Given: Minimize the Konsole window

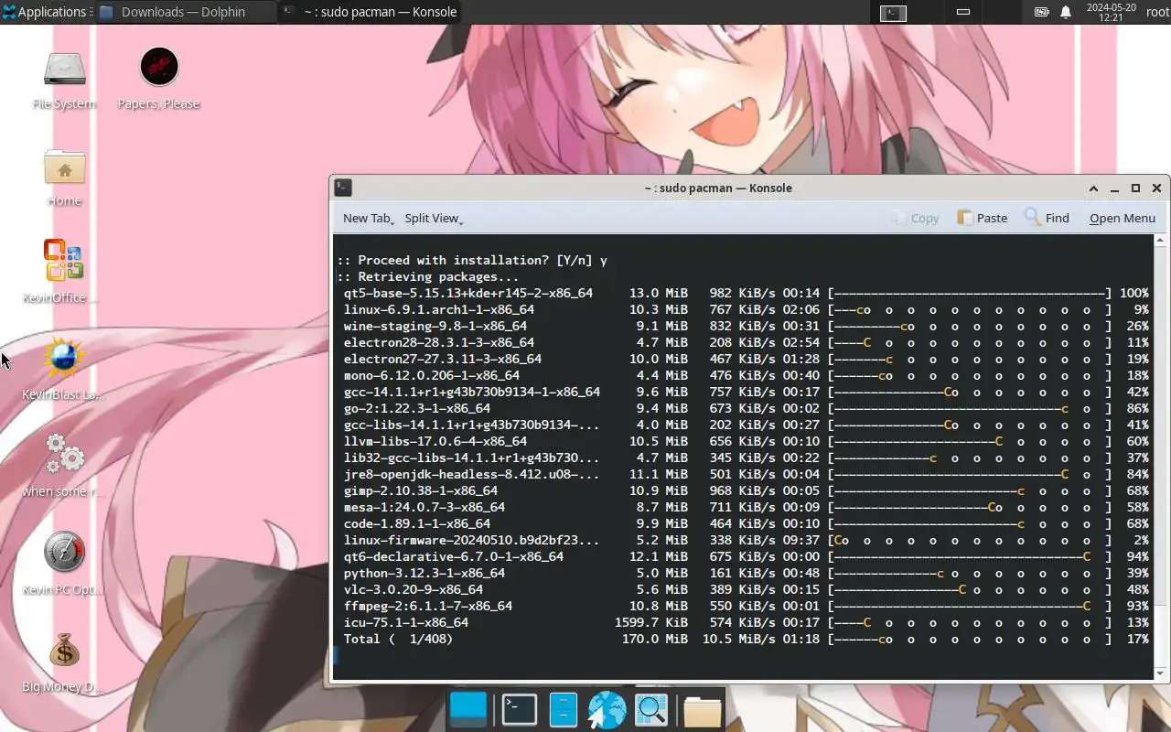Looking at the screenshot, I should click(x=1114, y=188).
